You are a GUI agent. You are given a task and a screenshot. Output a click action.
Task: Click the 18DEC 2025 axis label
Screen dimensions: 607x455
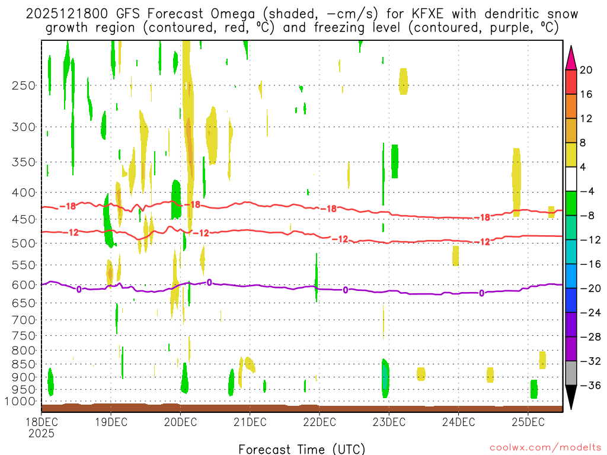click(41, 427)
